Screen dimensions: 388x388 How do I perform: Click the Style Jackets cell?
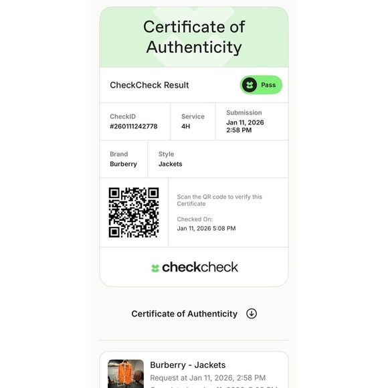click(218, 159)
